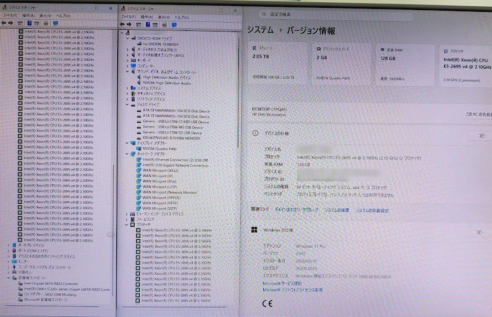
Task: Open ファイル(F) menu in middle Device Manager
Action: coord(128,17)
